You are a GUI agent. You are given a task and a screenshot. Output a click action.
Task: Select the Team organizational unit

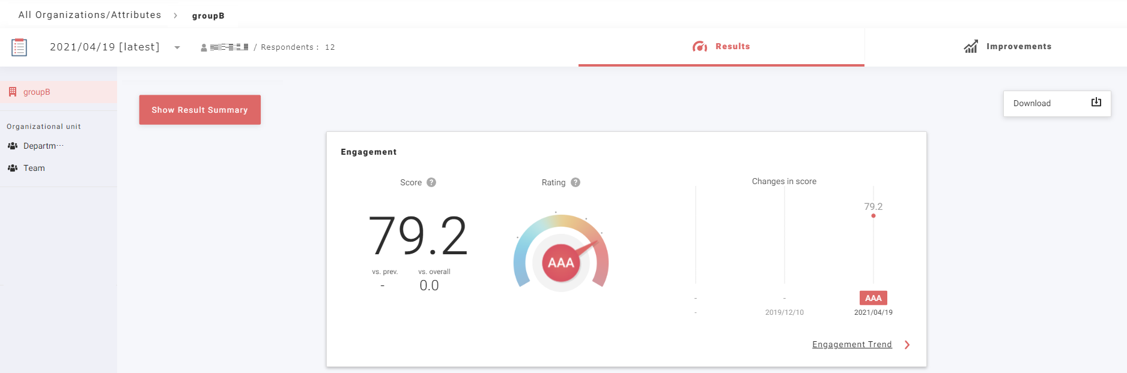click(x=34, y=168)
